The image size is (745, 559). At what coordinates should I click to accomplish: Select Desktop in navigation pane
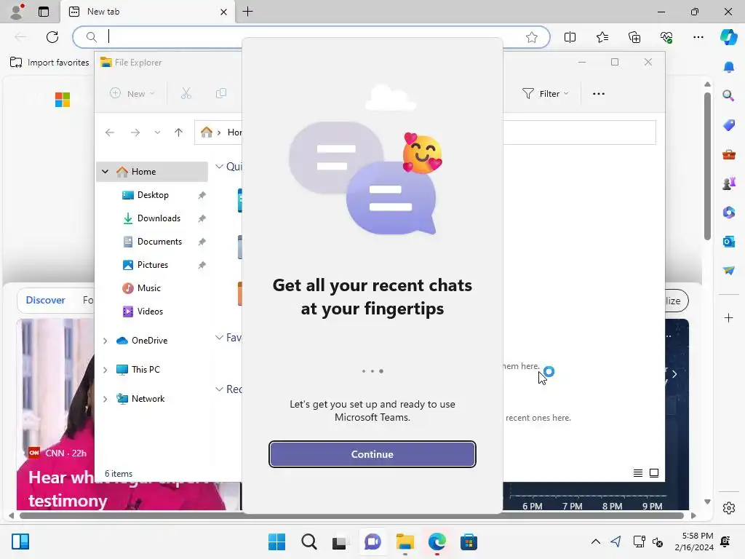152,195
